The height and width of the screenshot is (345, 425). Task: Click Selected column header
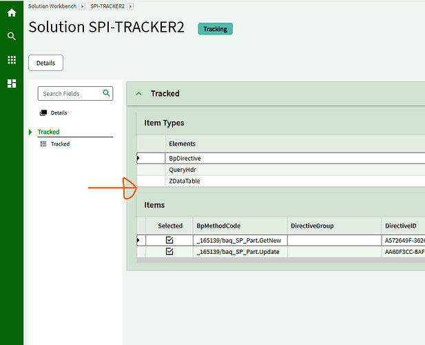point(170,226)
